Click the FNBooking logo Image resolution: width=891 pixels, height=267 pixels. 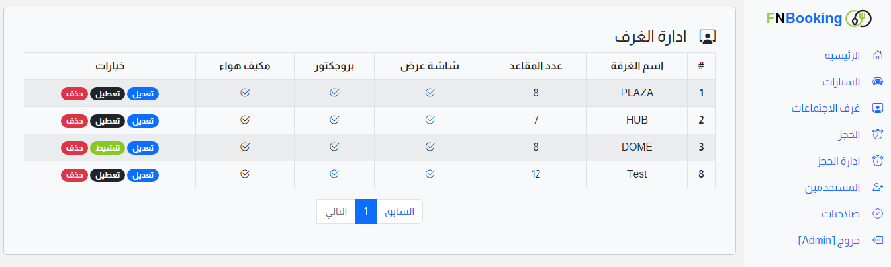818,19
